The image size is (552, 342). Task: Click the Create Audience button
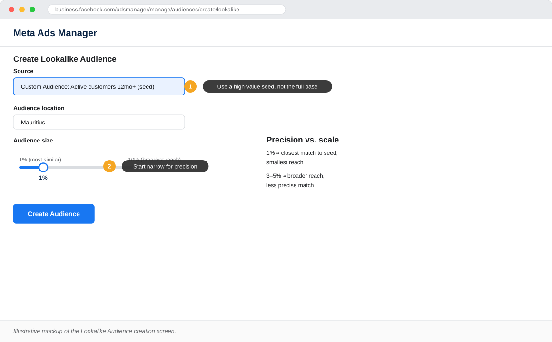(54, 214)
